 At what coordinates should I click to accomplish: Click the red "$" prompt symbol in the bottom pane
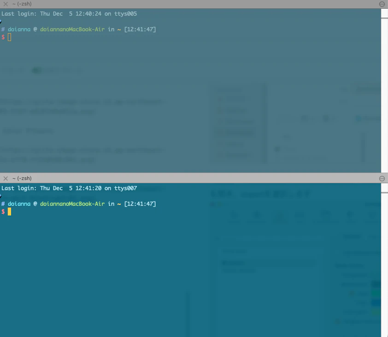[x=3, y=212]
